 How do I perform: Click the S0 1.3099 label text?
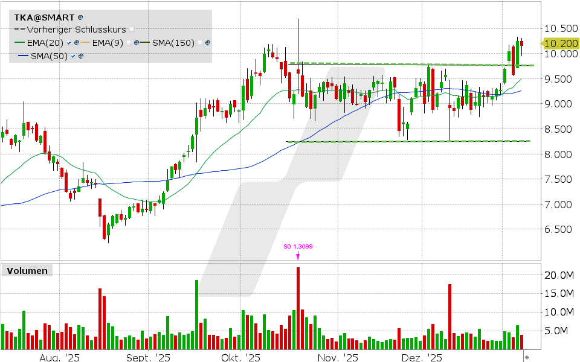298,246
